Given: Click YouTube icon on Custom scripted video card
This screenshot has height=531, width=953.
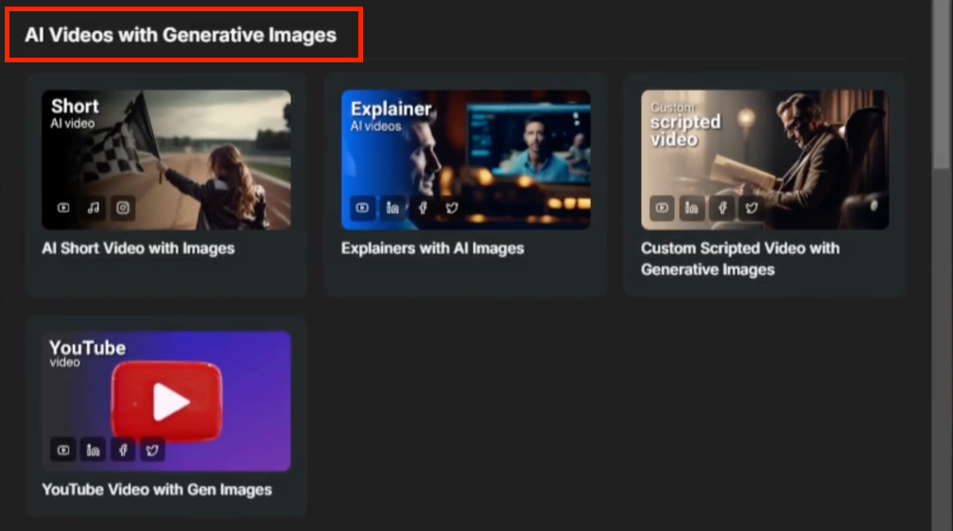Looking at the screenshot, I should click(662, 208).
